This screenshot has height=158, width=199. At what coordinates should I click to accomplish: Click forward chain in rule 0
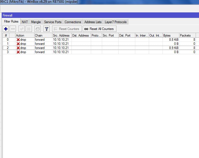[x=40, y=40]
